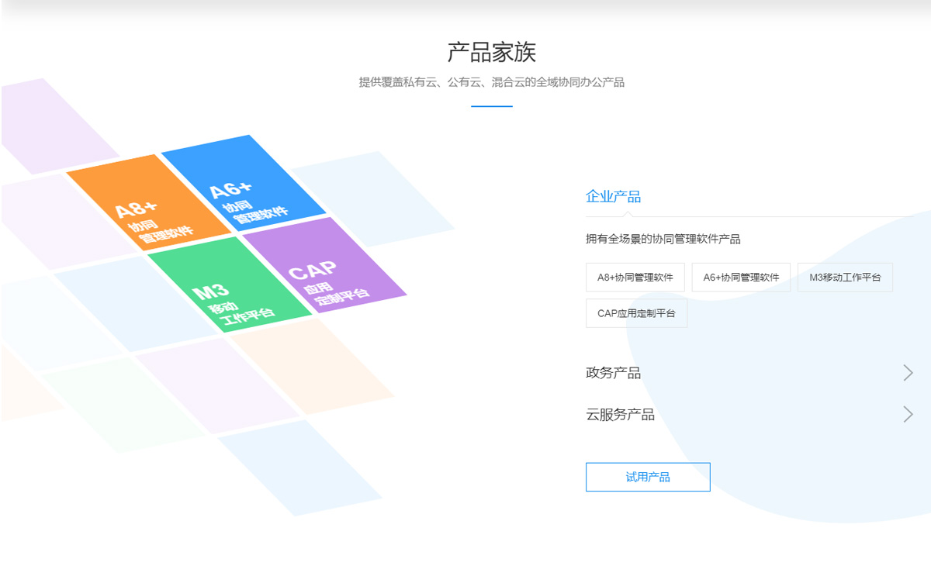Open the A6+协同管理软件 button

click(x=741, y=278)
